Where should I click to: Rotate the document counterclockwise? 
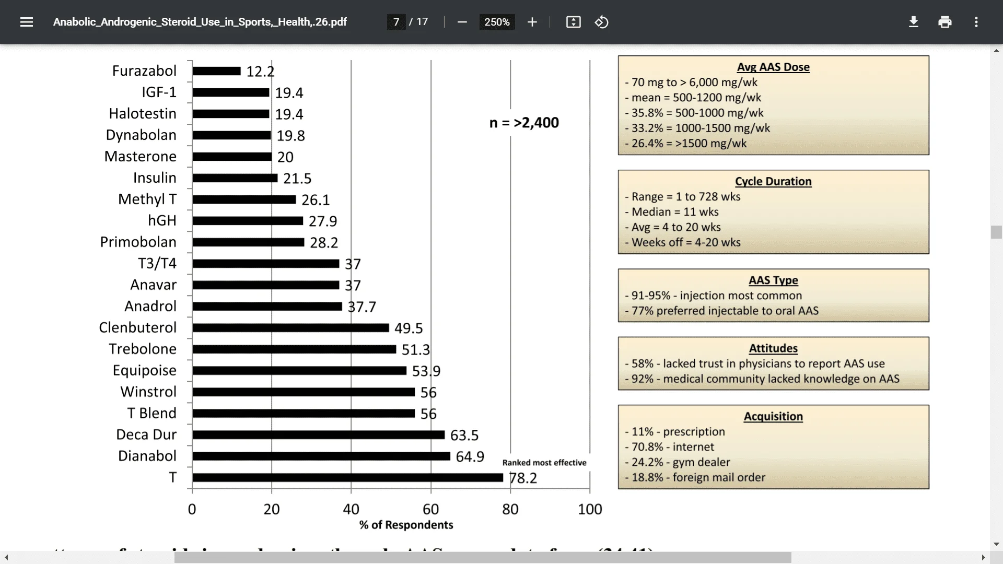pyautogui.click(x=602, y=22)
